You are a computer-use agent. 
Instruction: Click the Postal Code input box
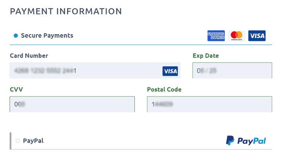(209, 104)
